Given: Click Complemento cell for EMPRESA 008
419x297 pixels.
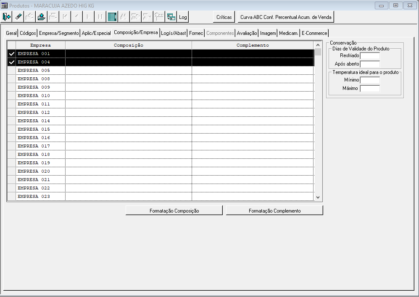Looking at the screenshot, I should (x=253, y=79).
